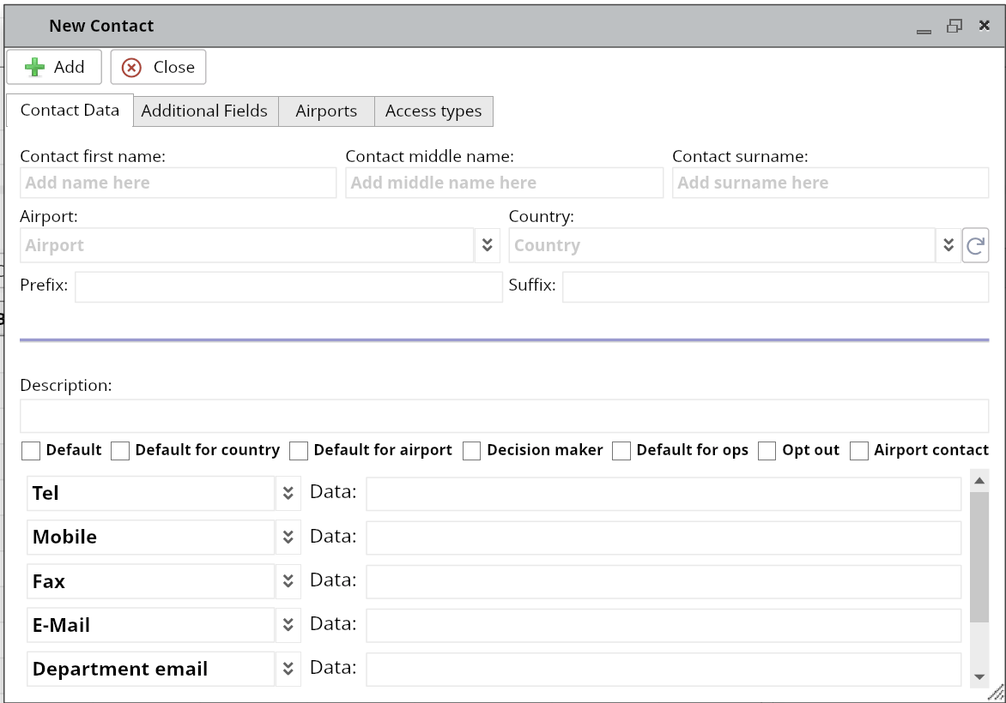
Task: Click the contact list scrollbar thumb
Action: (979, 557)
